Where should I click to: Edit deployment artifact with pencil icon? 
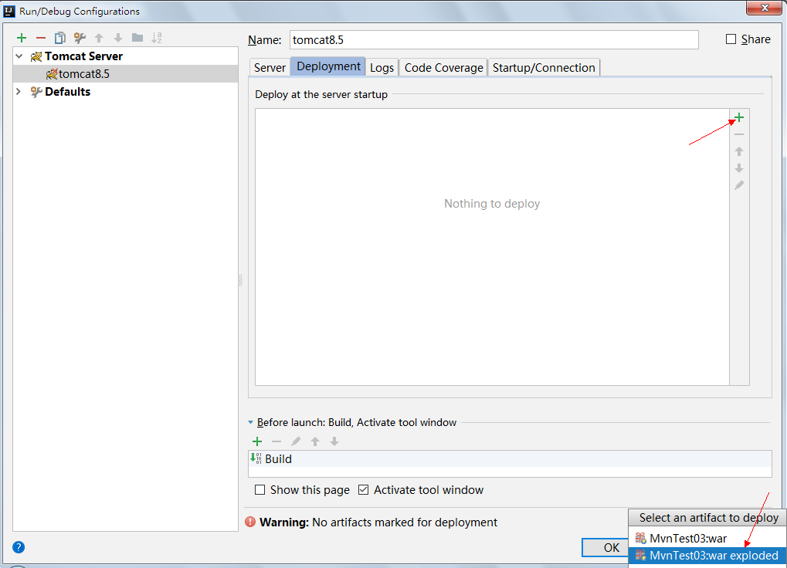point(739,185)
